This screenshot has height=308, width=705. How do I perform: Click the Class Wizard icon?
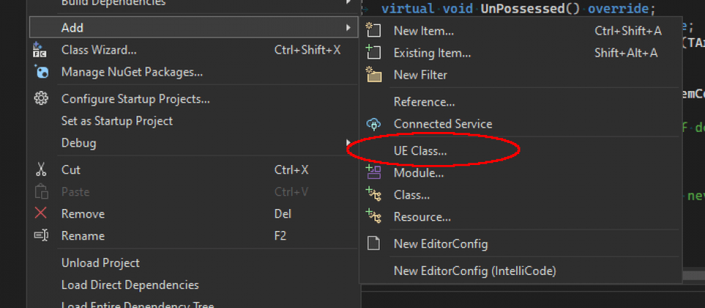[40, 50]
